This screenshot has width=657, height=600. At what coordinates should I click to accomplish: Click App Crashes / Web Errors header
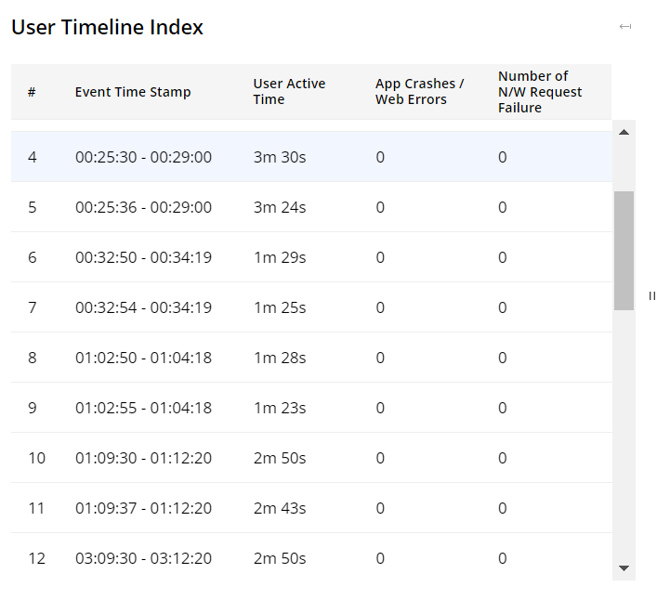[x=420, y=91]
